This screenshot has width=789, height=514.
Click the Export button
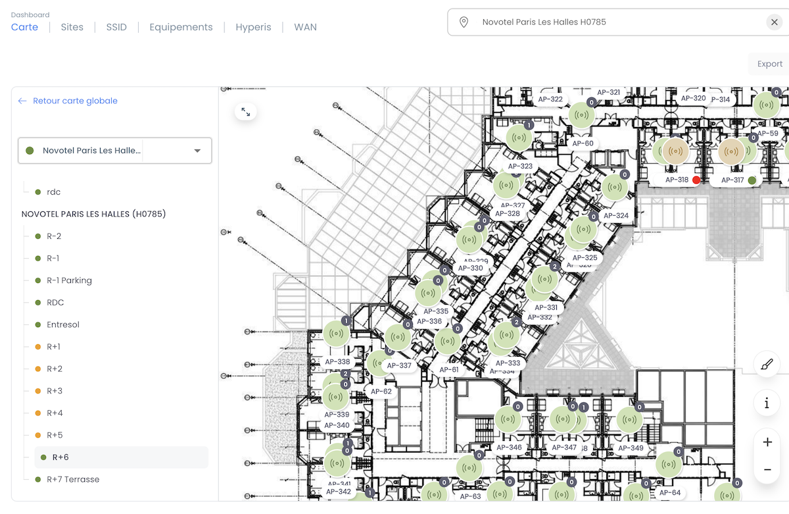click(769, 64)
